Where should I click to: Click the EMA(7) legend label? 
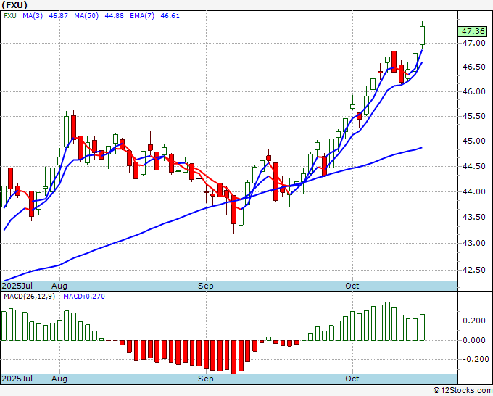[x=142, y=16]
